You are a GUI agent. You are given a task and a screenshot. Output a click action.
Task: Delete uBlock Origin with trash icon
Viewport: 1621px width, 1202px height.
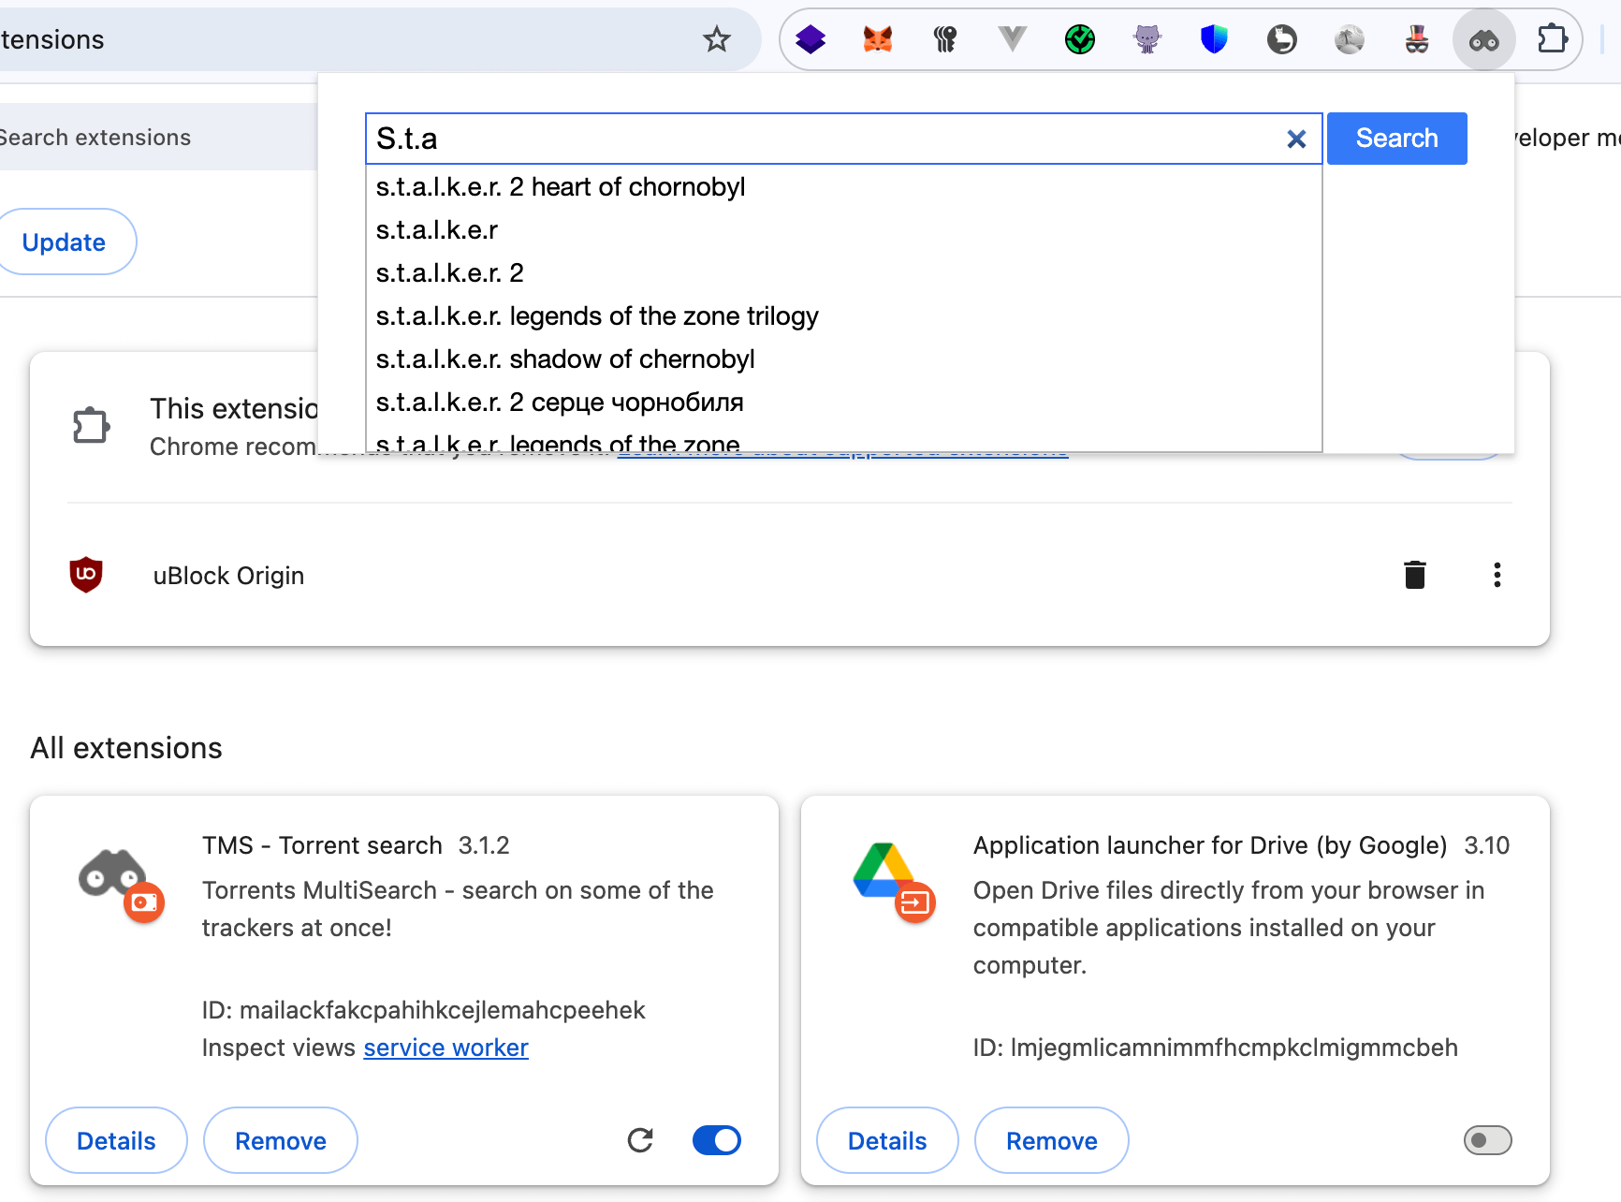click(x=1415, y=575)
